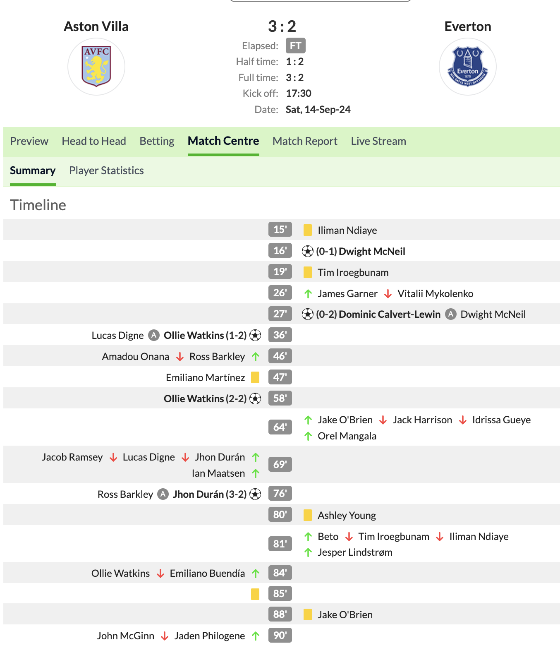Viewport: 560px width, 648px height.
Task: Click the Everton club crest
Action: [468, 67]
